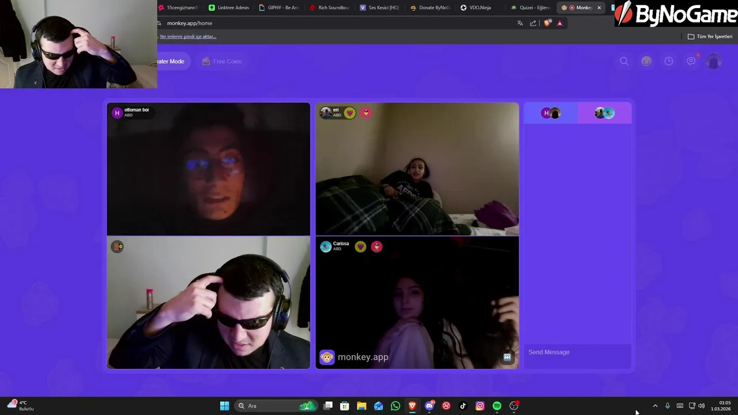Open TikTok from the taskbar
The height and width of the screenshot is (415, 738).
coord(463,406)
